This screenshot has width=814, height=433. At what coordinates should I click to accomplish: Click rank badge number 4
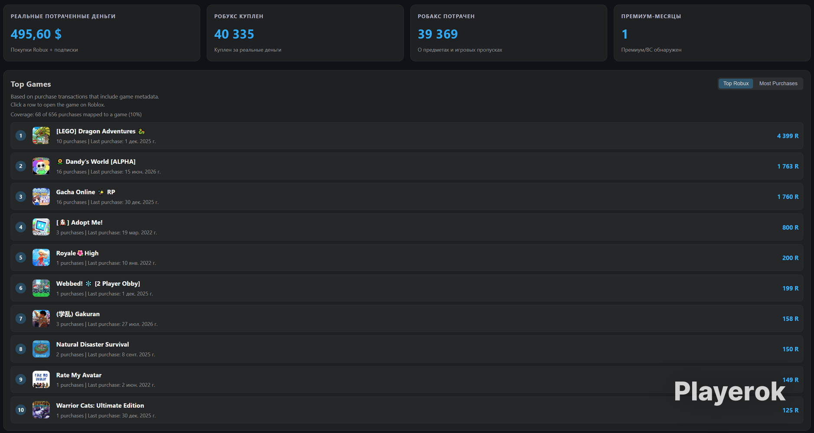21,227
